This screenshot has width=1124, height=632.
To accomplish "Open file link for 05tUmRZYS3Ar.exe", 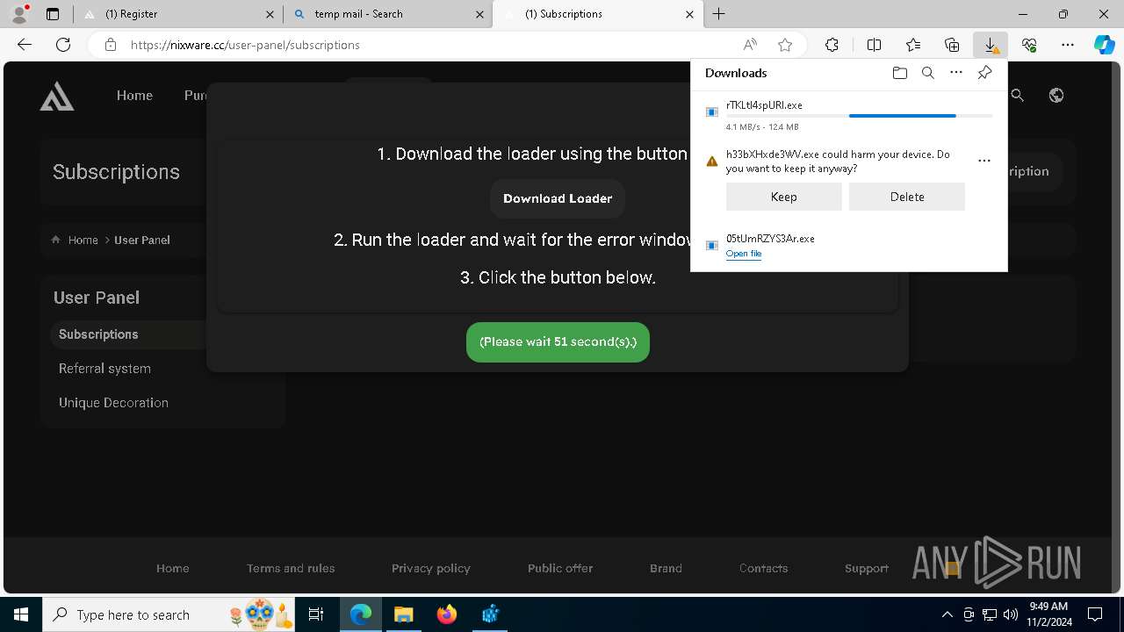I will point(744,254).
